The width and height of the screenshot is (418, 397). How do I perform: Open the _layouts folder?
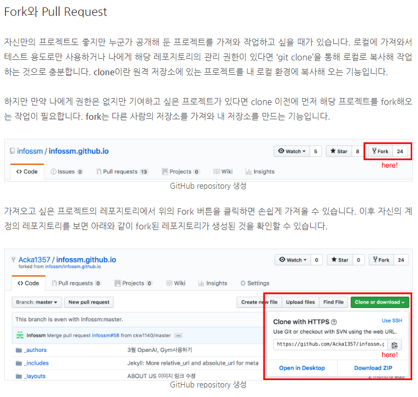pos(34,376)
